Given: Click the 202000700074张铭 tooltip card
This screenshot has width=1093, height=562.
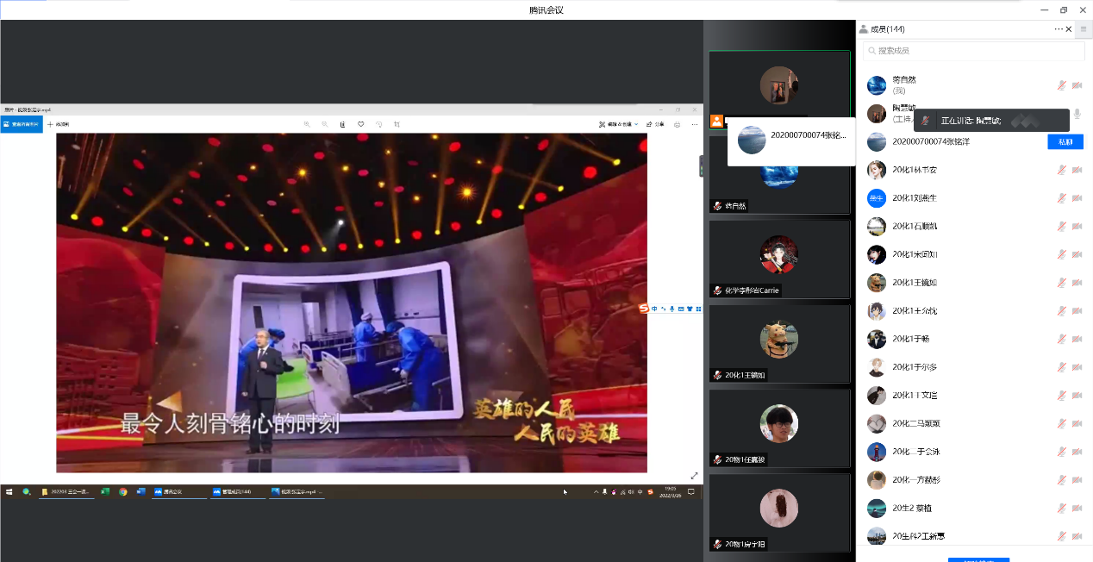Looking at the screenshot, I should click(791, 140).
